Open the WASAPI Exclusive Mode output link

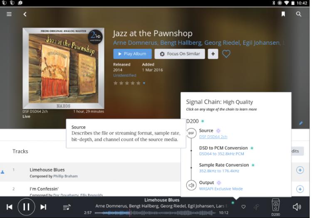coord(221,189)
